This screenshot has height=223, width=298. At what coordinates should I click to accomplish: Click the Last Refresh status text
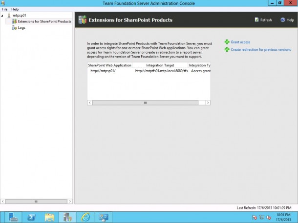[x=264, y=208]
